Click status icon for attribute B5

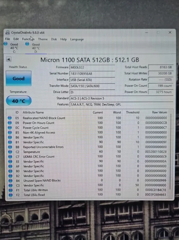point(10,132)
